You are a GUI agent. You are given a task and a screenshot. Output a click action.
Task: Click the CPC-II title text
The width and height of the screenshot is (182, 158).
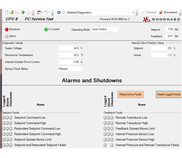pos(12,19)
